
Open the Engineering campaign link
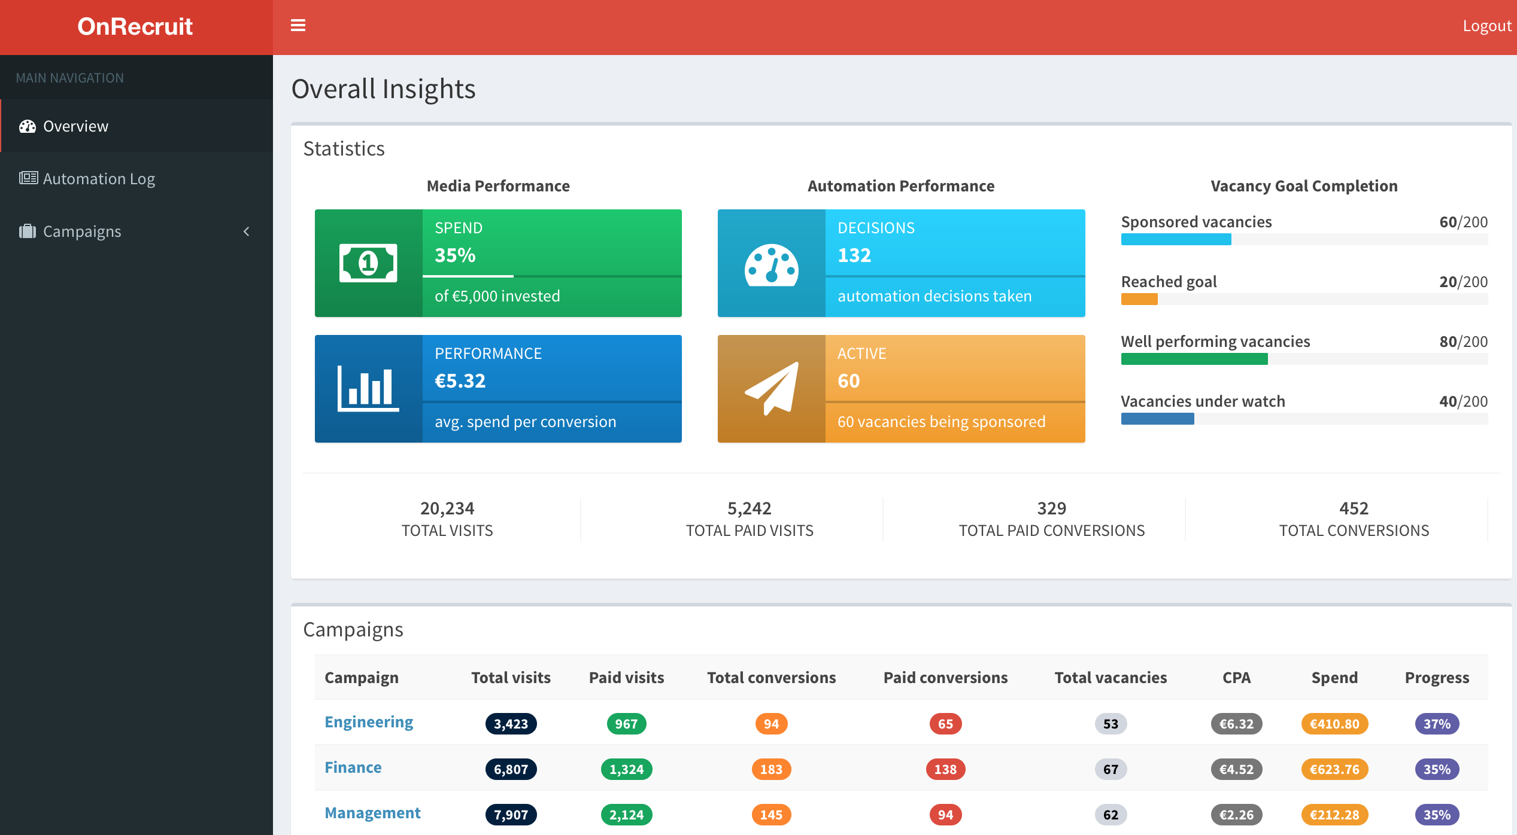click(x=369, y=722)
